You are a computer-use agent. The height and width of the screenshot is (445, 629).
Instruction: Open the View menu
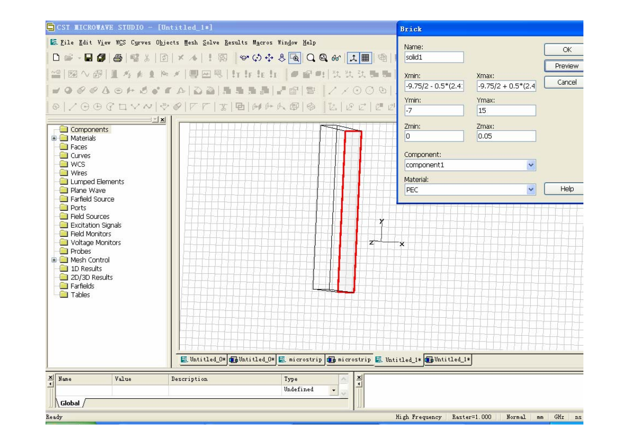click(x=103, y=43)
